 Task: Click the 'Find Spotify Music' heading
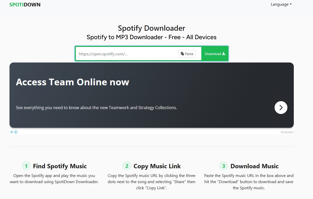coord(60,166)
